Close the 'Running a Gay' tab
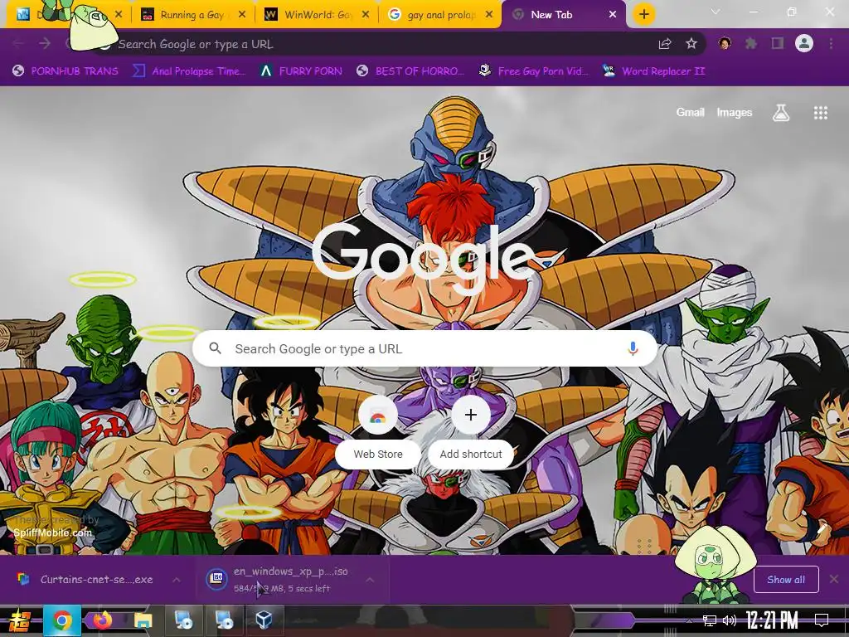 tap(242, 15)
